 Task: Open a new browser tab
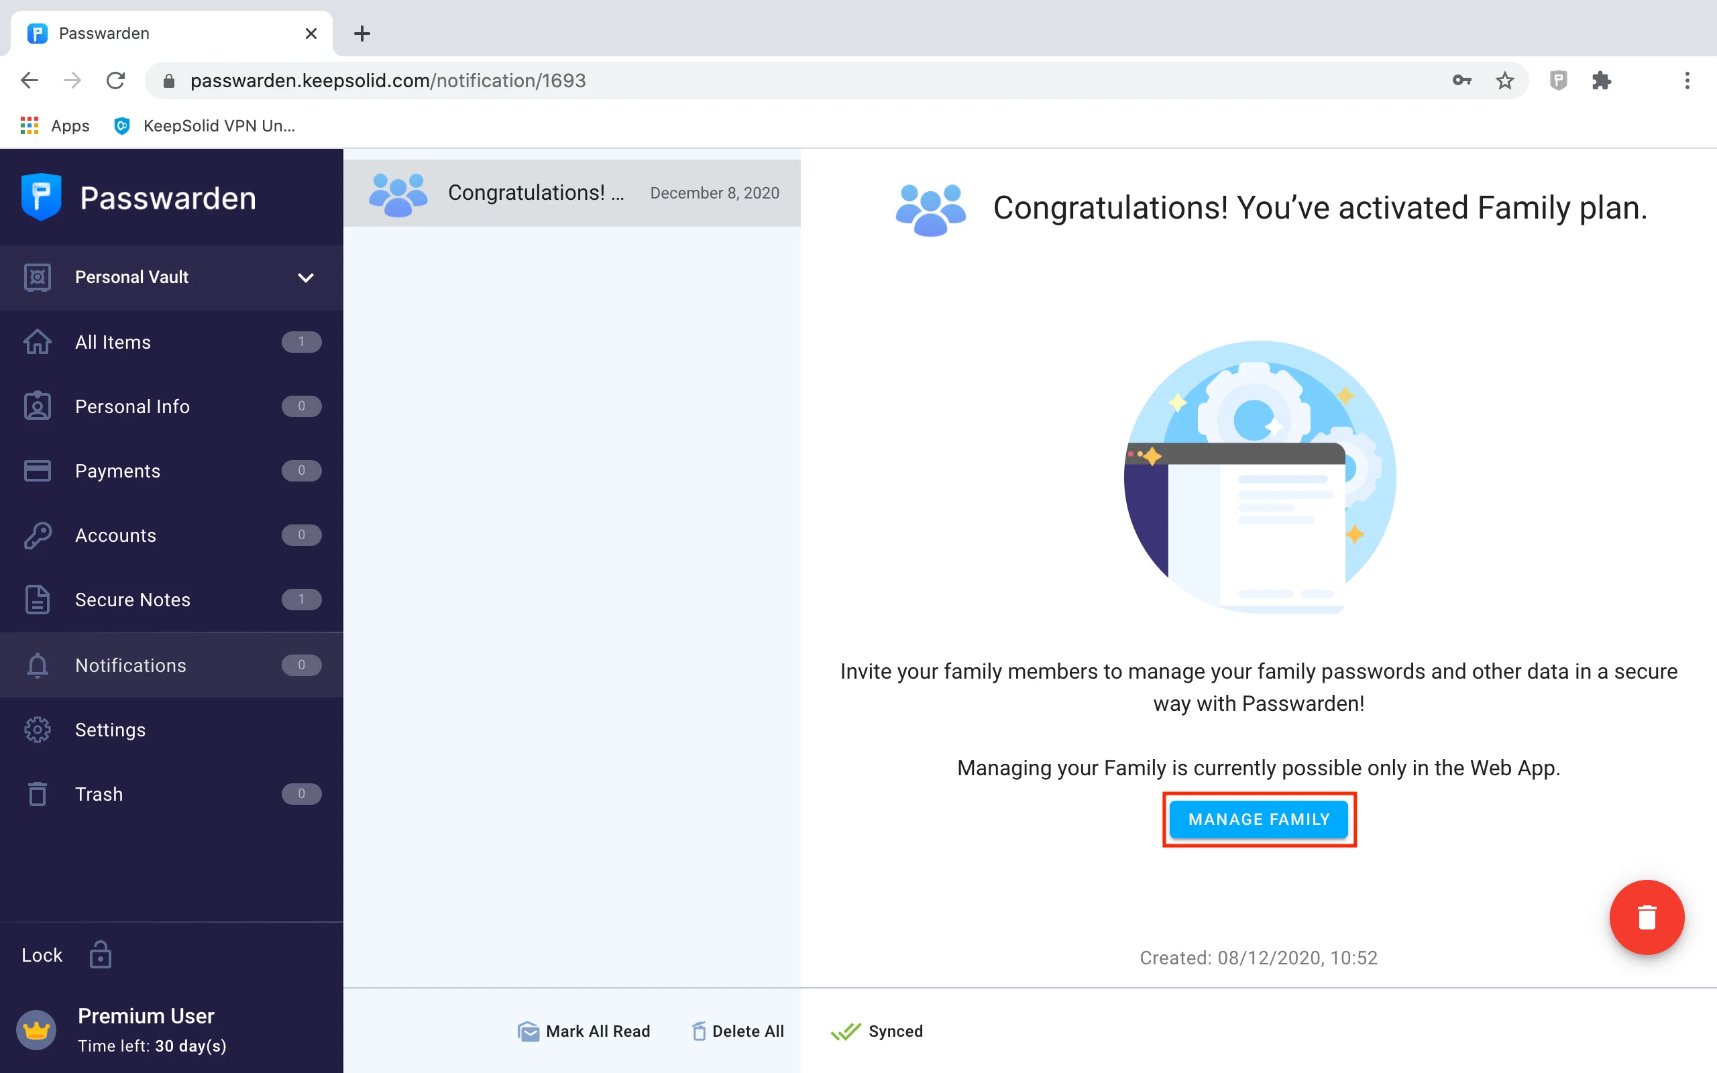tap(362, 34)
